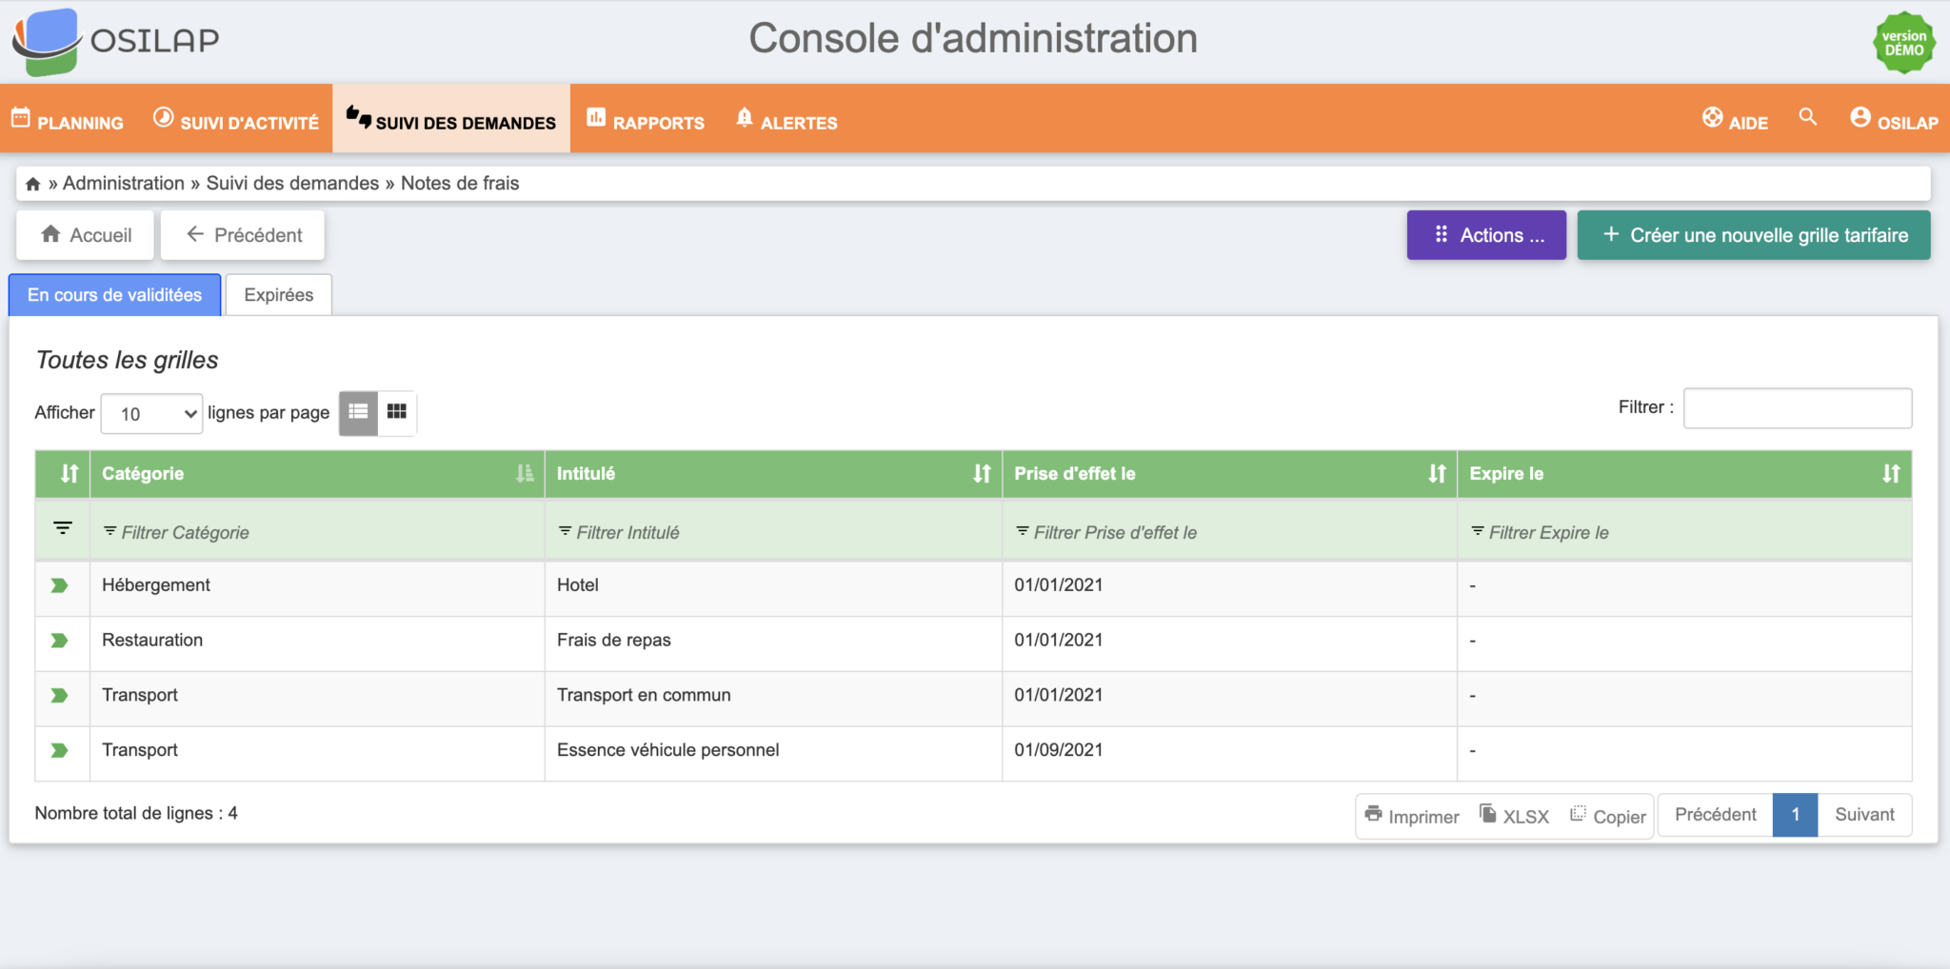Switch to list view layout icon

pyautogui.click(x=359, y=412)
